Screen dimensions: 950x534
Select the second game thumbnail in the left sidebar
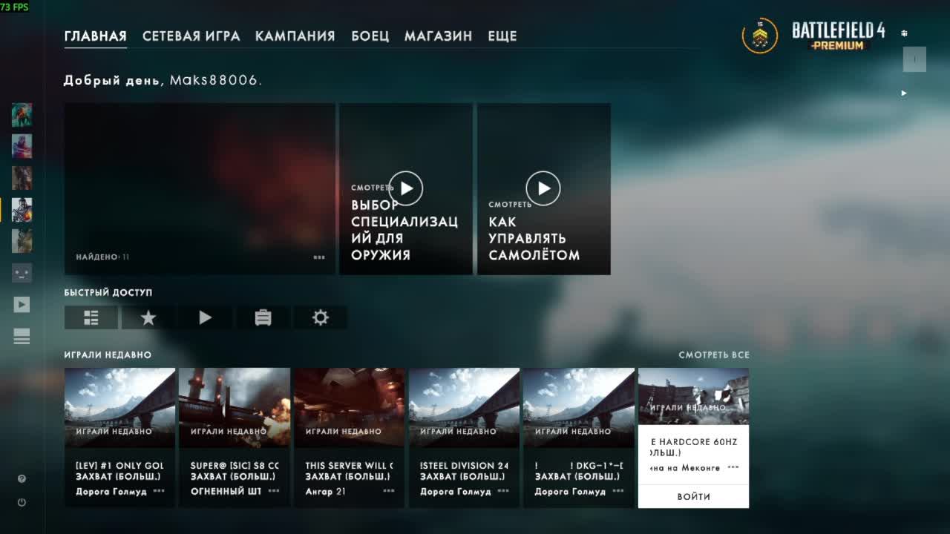[x=22, y=146]
